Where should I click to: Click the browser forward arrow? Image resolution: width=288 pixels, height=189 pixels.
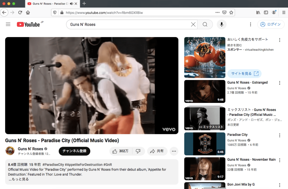click(12, 13)
